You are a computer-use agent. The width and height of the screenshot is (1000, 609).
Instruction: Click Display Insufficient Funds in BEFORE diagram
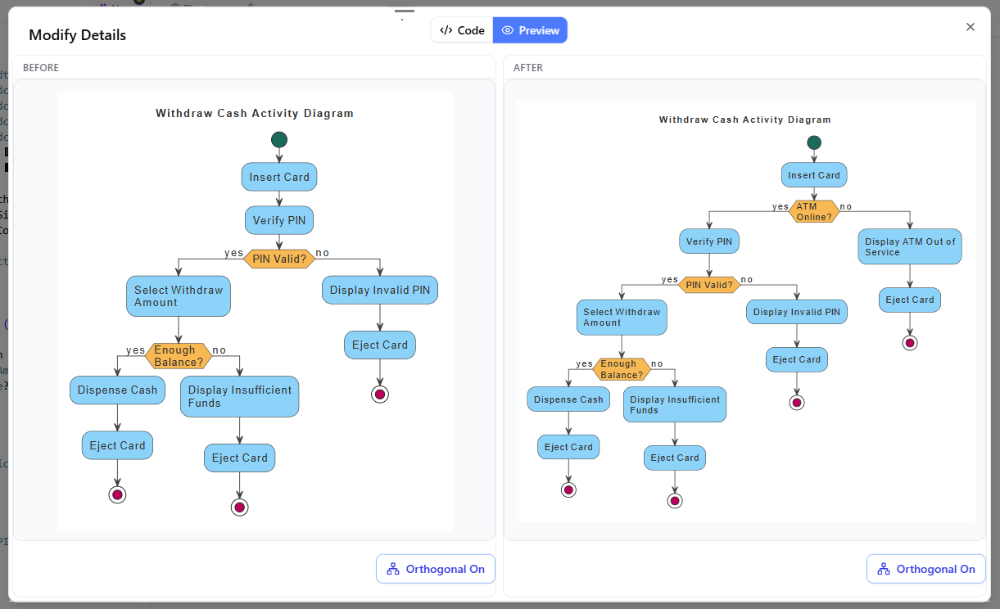240,397
